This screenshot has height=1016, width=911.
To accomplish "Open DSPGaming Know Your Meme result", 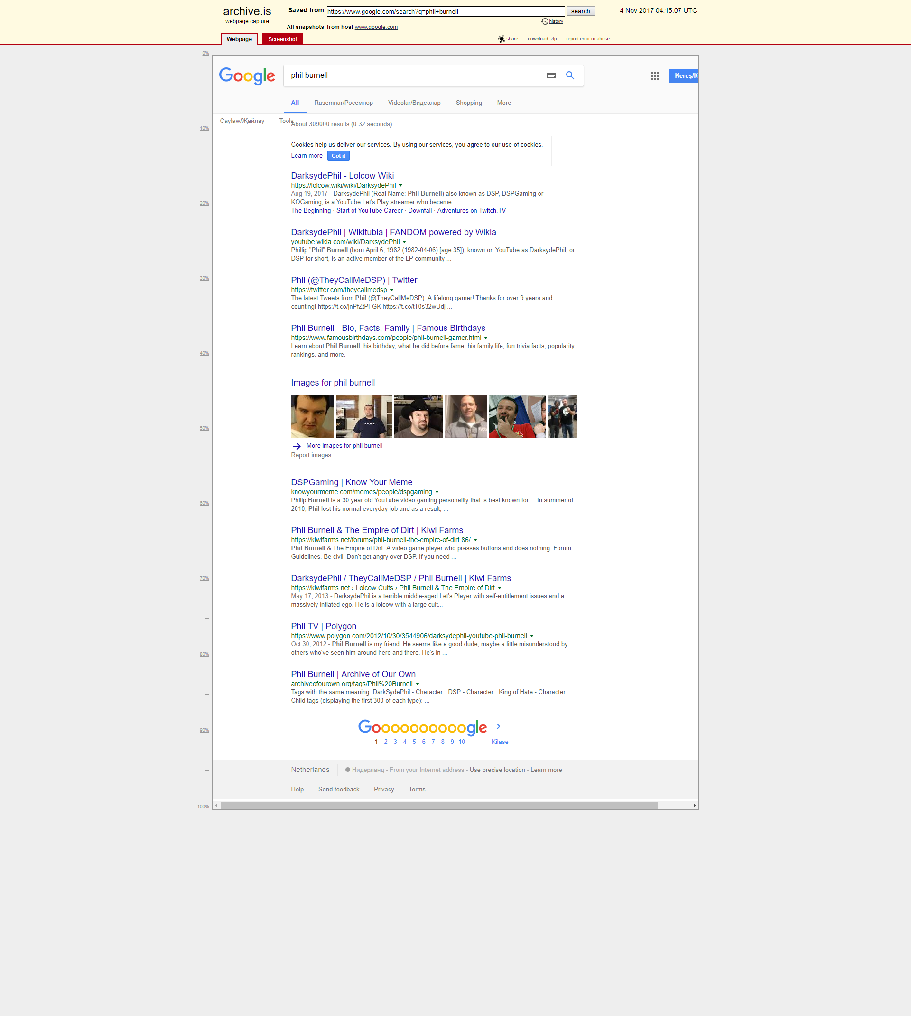I will [x=352, y=483].
